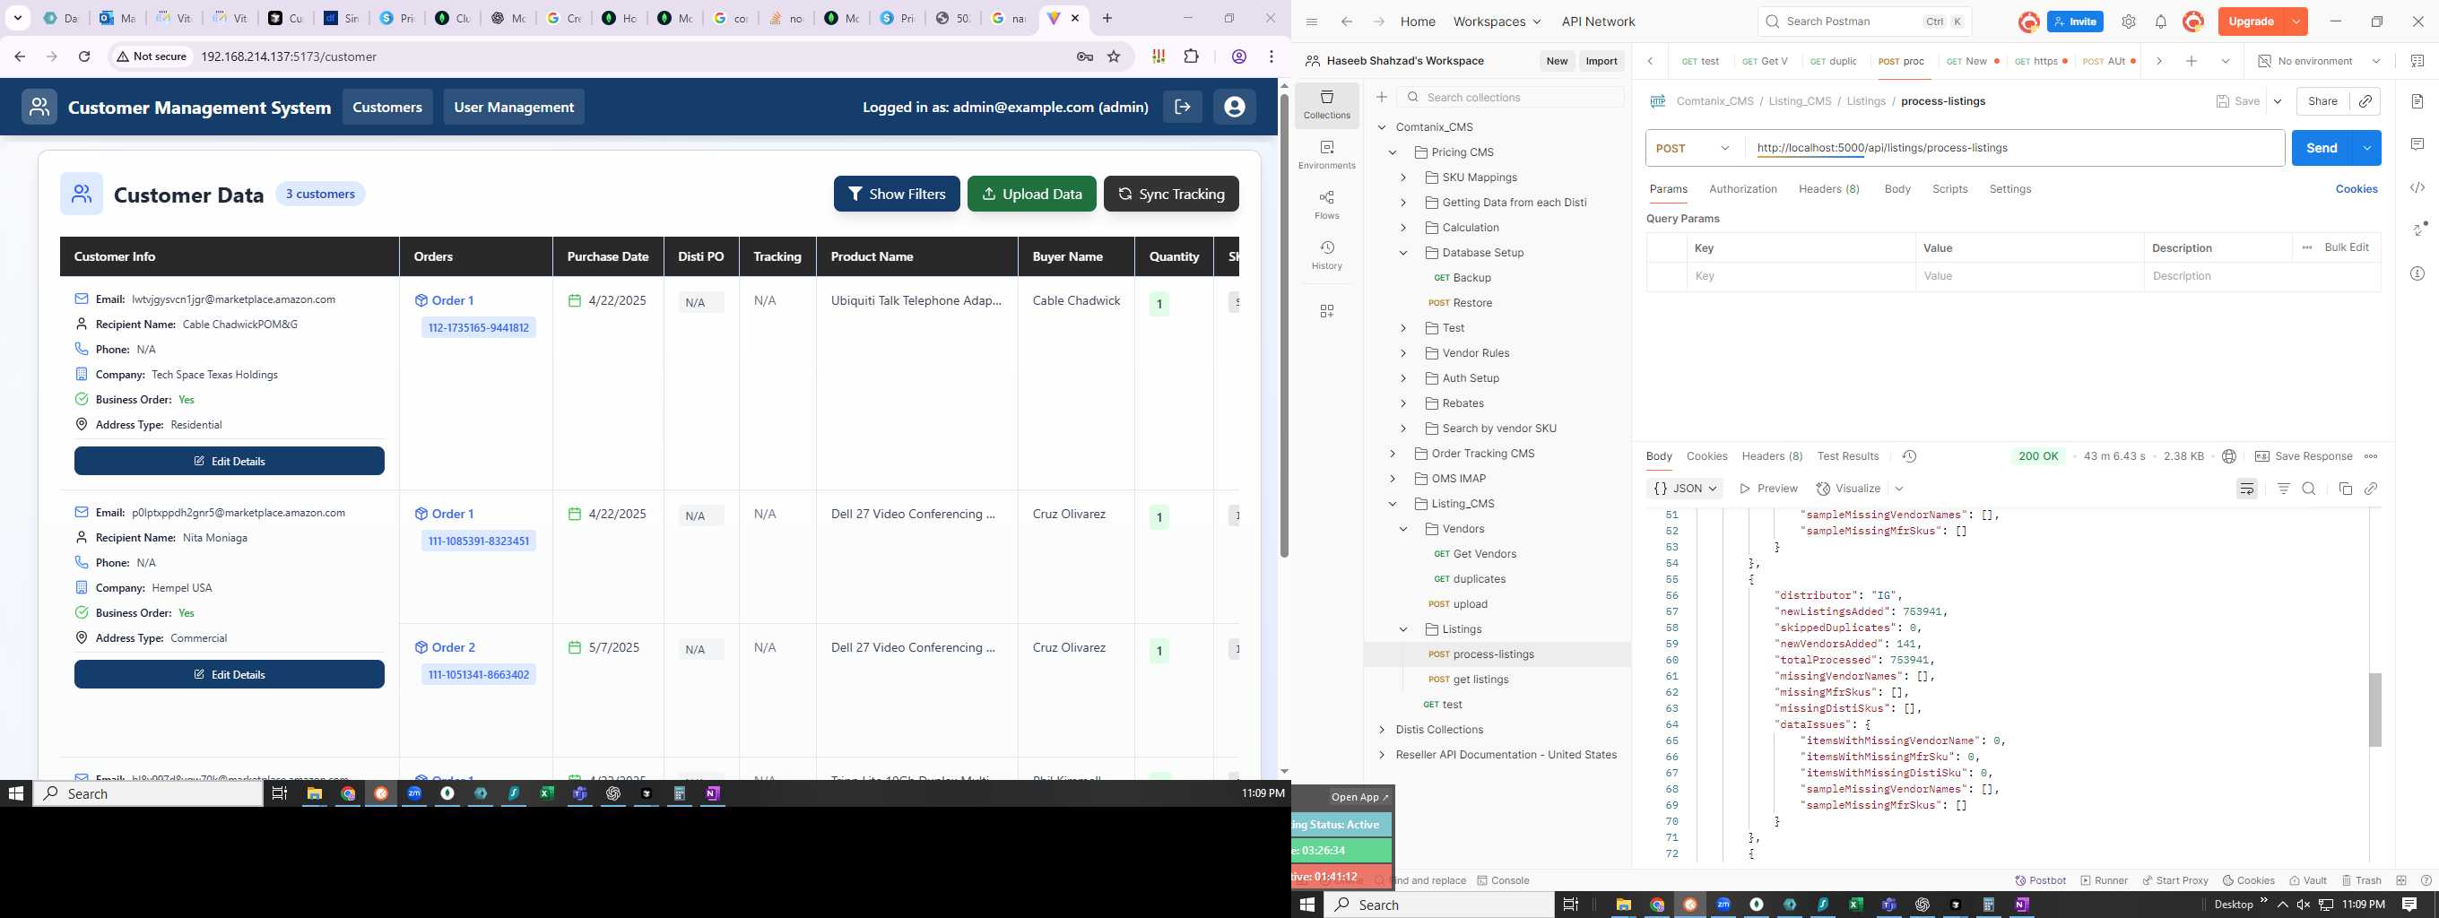
Task: Open user profile icon in Customer Management header
Action: pos(1234,107)
